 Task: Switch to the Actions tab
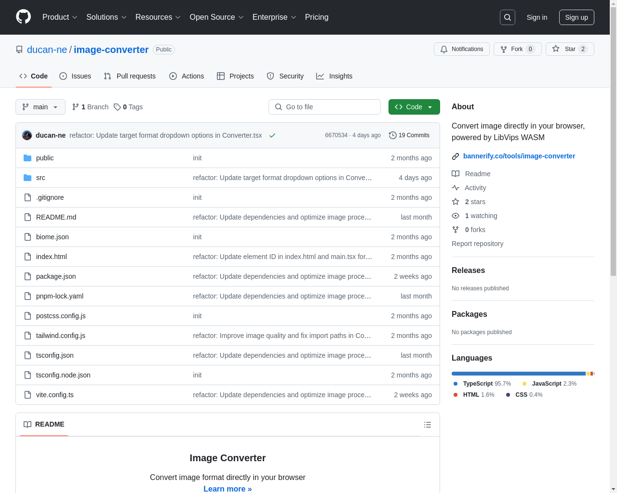coord(187,76)
